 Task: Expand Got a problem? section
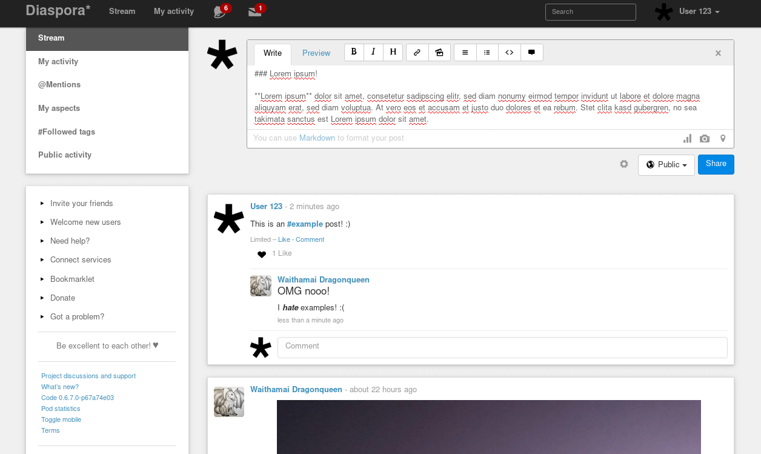pyautogui.click(x=77, y=316)
